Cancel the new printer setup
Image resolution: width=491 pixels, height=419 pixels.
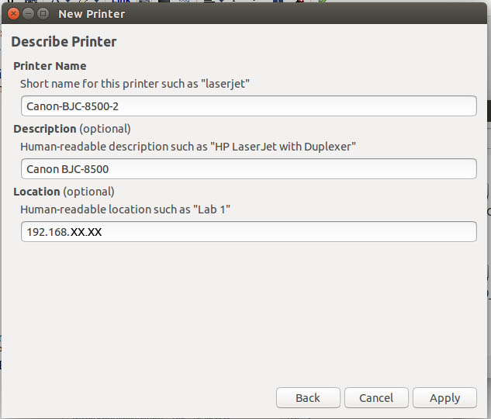pos(376,397)
